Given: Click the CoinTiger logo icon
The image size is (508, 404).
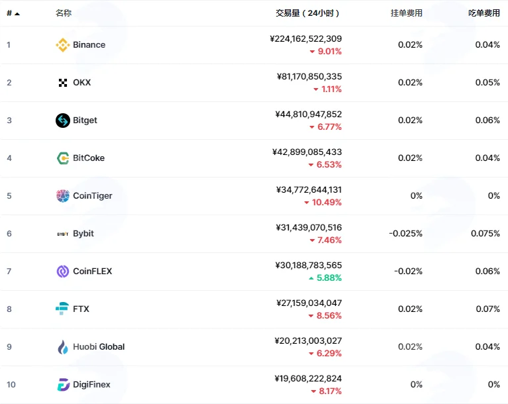Looking at the screenshot, I should (62, 195).
